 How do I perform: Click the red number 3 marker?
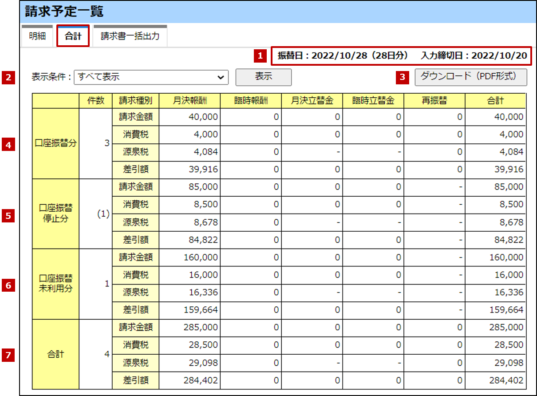(403, 77)
